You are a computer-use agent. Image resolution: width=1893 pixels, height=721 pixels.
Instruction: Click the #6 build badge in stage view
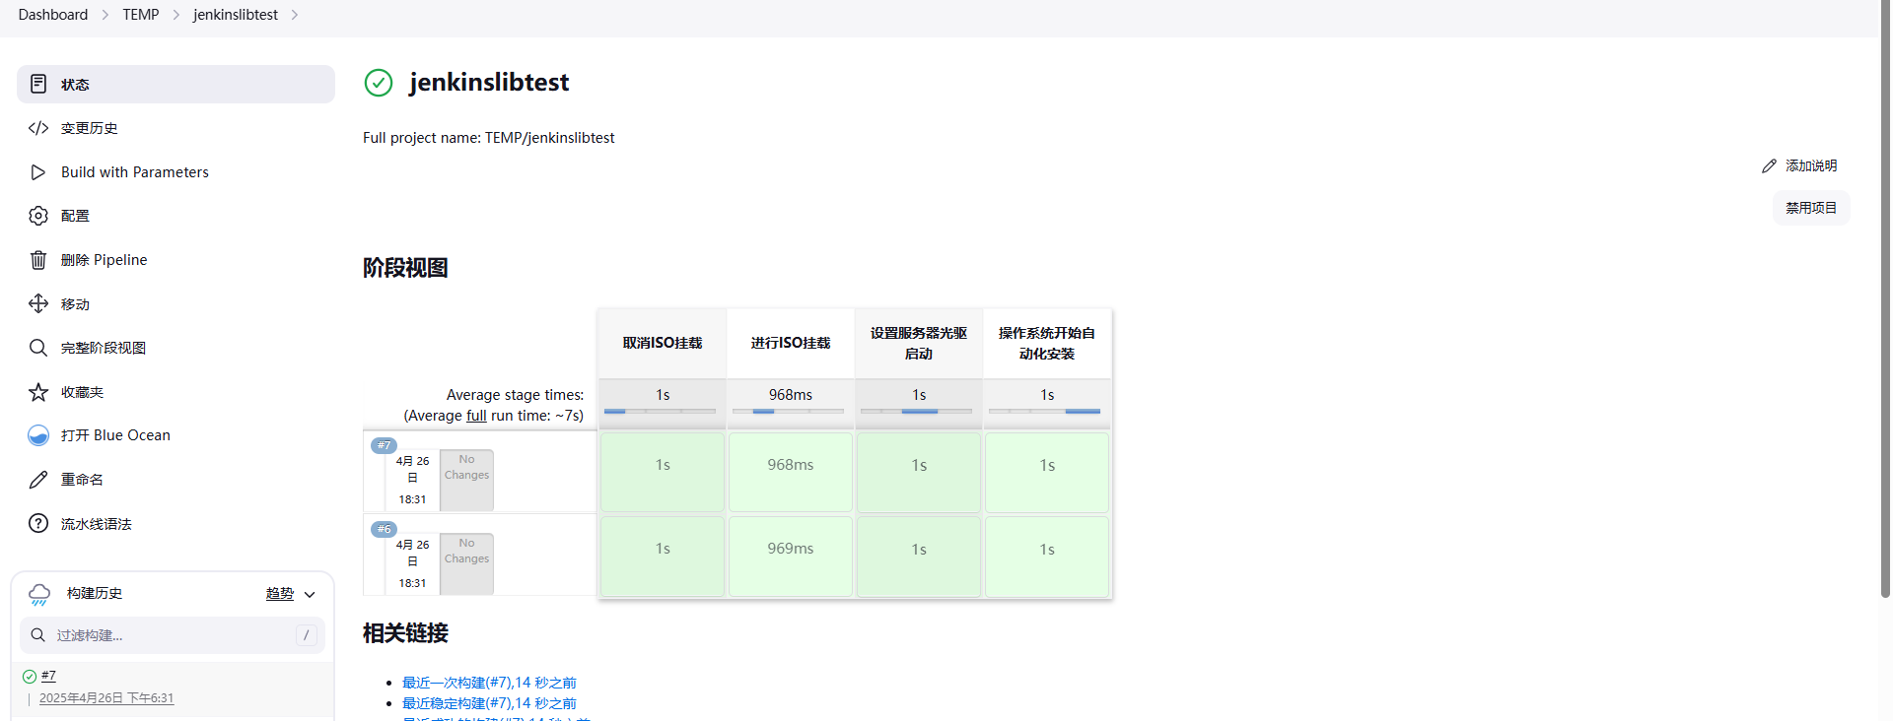(384, 529)
